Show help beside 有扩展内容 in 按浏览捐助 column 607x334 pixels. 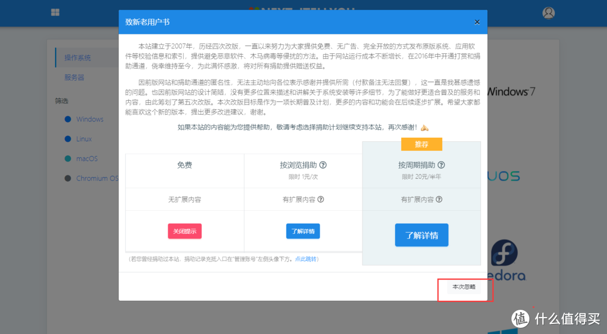(x=320, y=199)
